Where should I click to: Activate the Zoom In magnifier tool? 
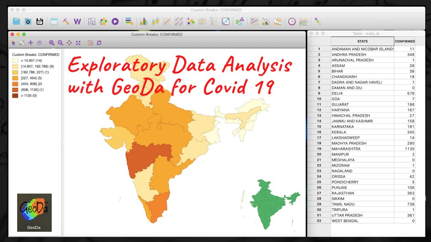coord(52,43)
